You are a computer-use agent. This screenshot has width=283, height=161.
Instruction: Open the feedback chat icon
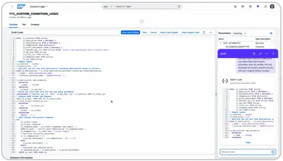point(243,6)
